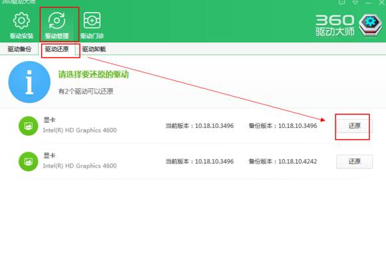Viewport: 386px width, 268px height.
Task: Click 备份版本:10.18.10.4242 text
Action: click(x=283, y=161)
